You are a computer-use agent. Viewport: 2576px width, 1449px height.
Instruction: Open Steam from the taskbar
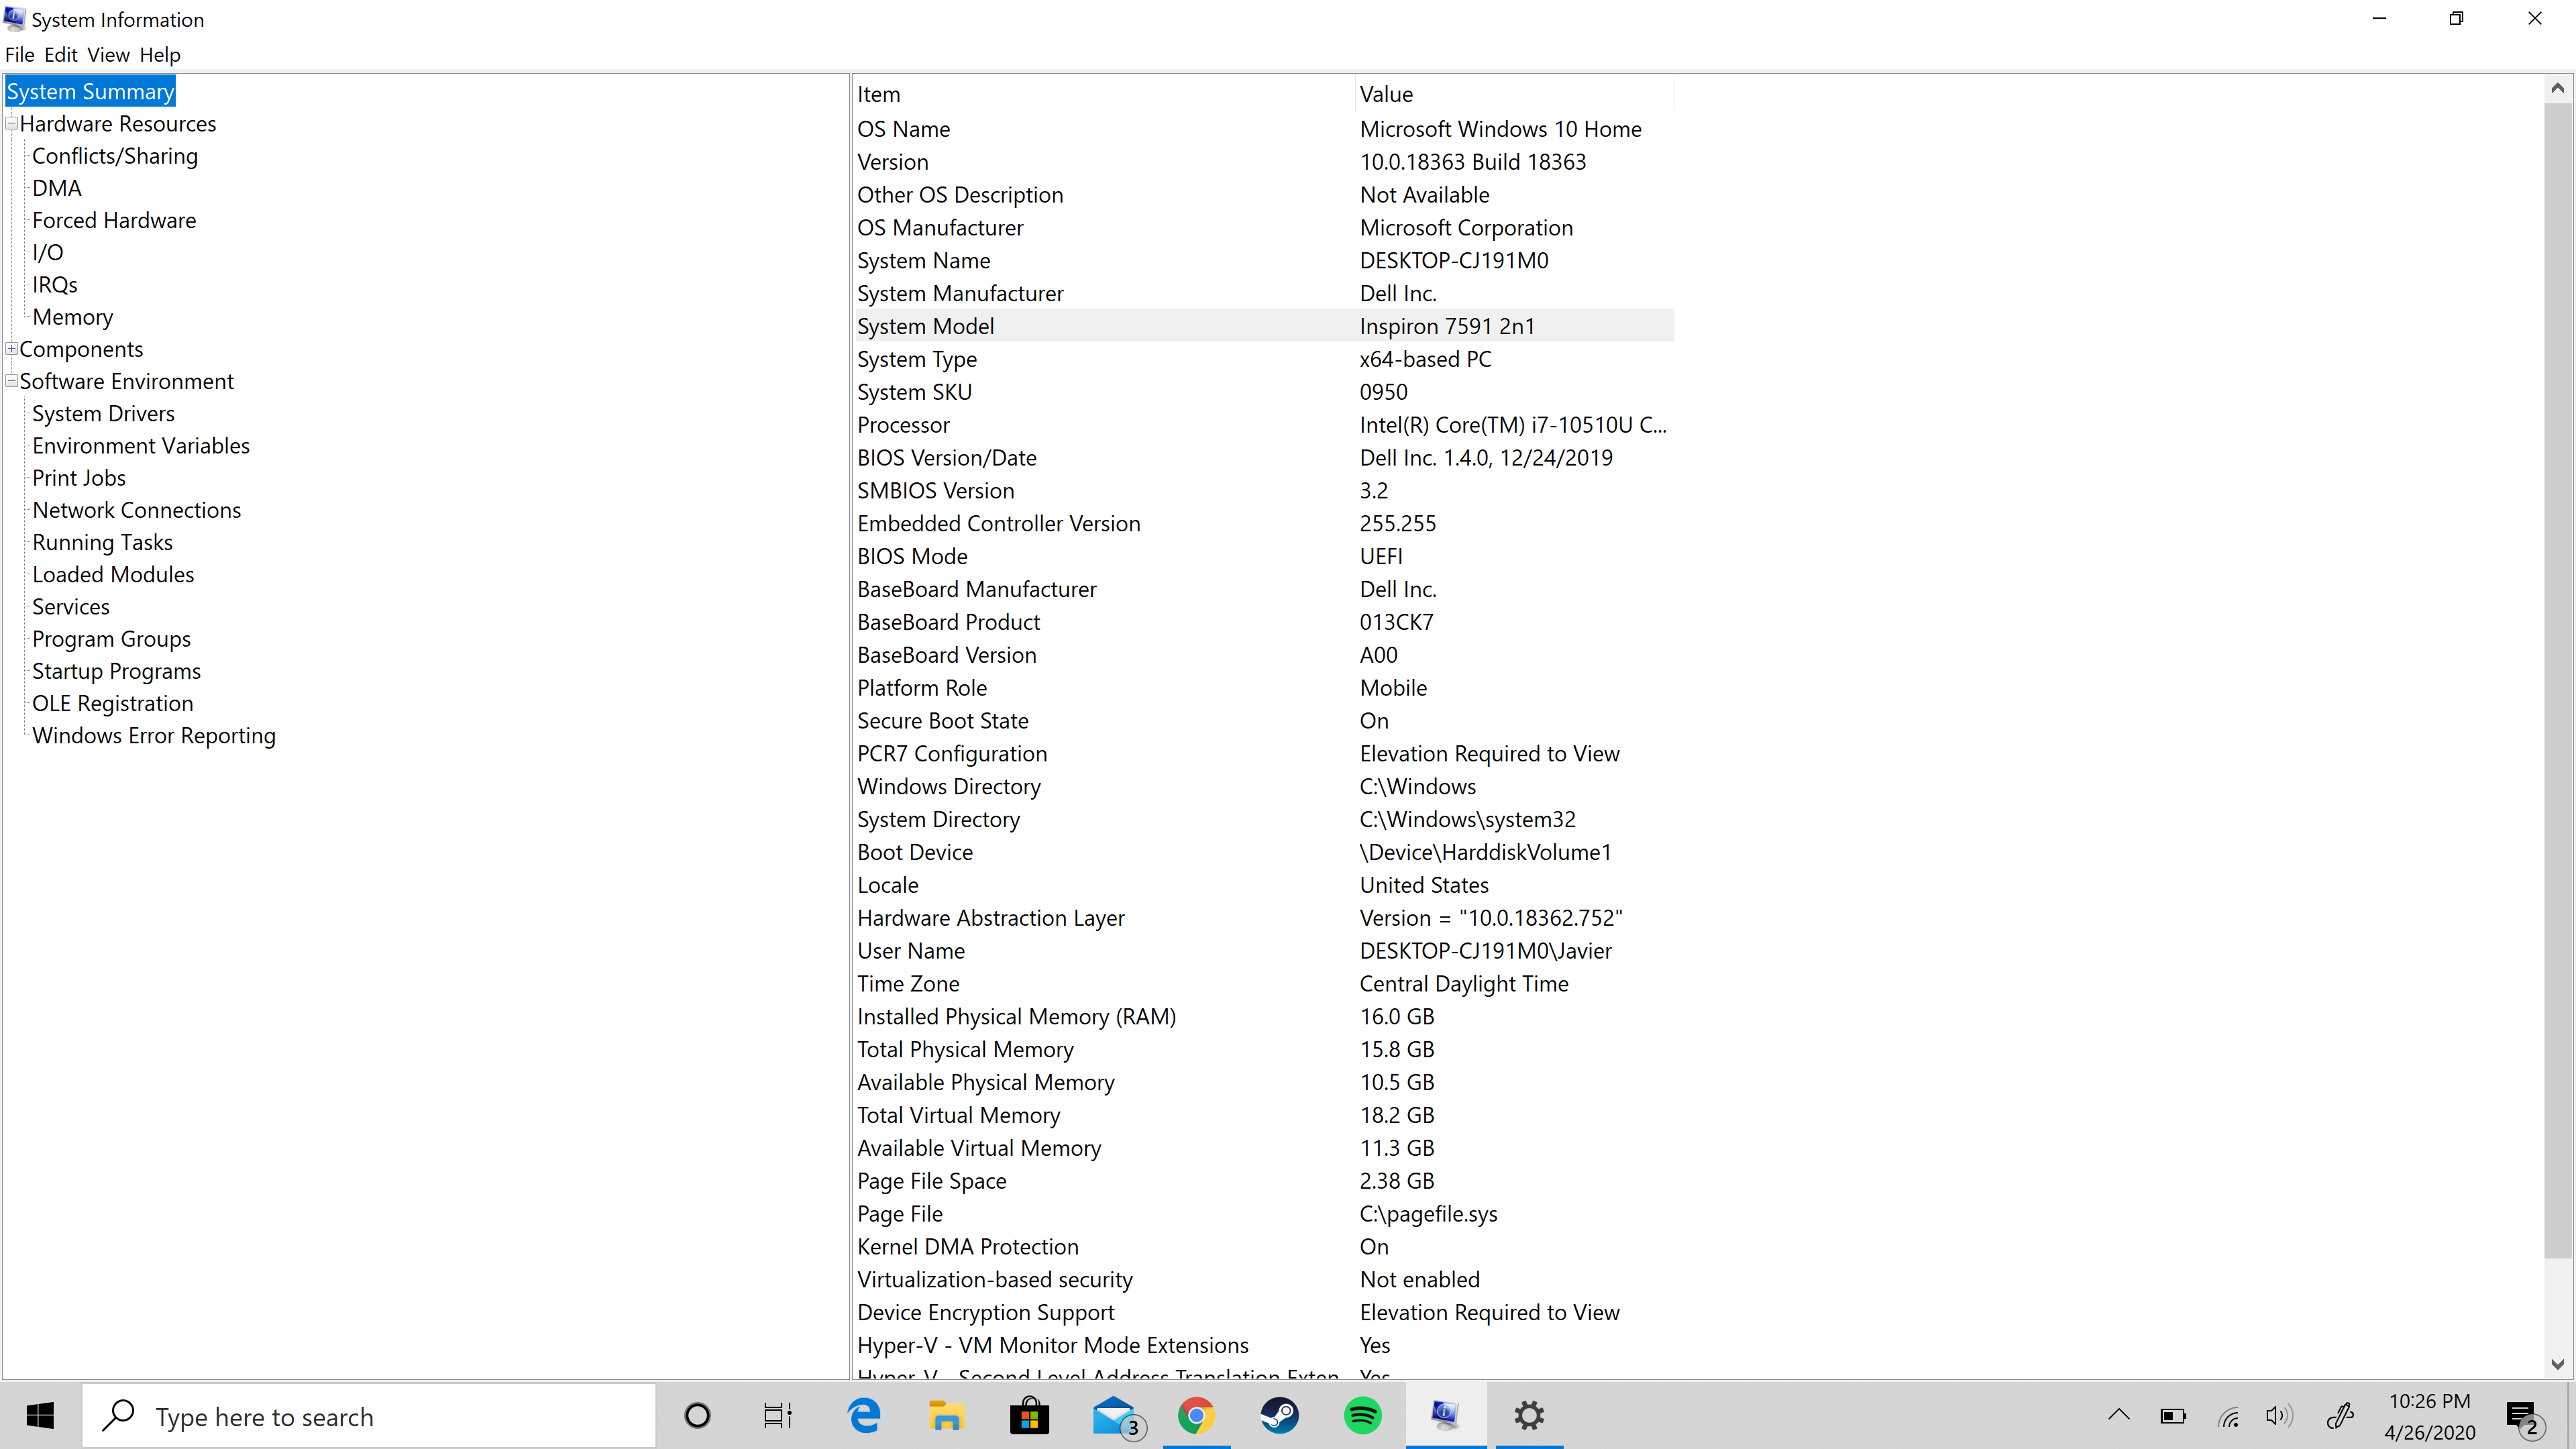(1280, 1416)
